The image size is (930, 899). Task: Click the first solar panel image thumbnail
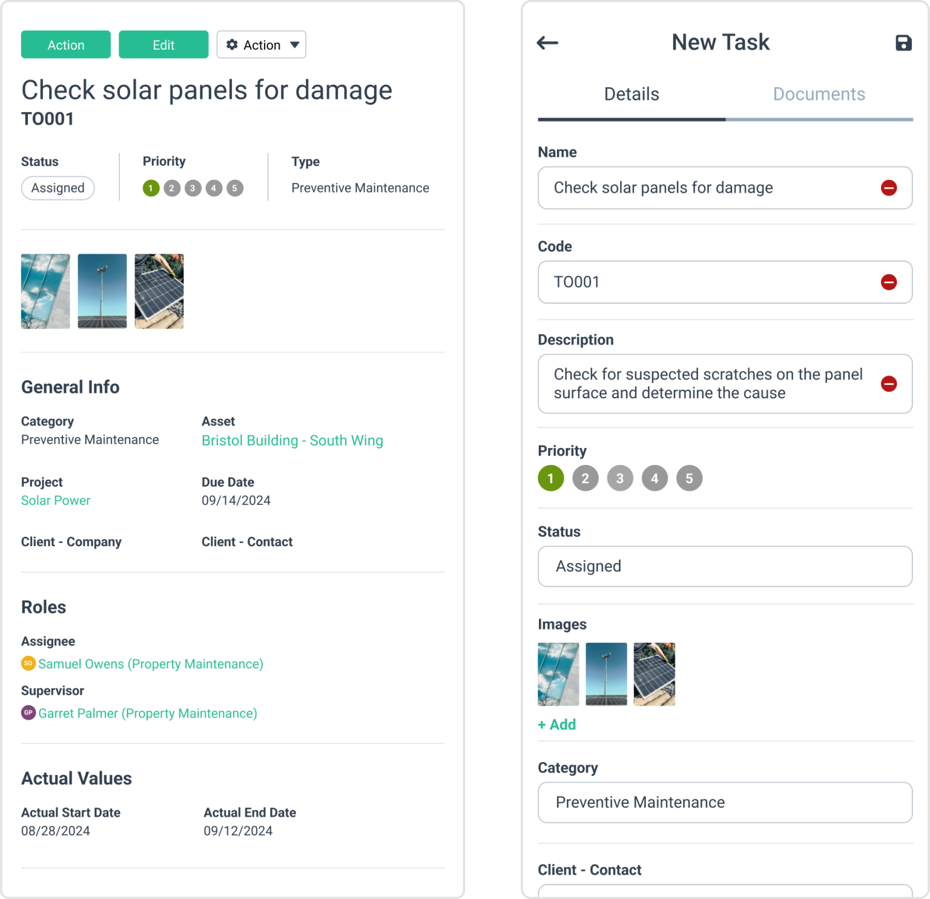tap(45, 291)
